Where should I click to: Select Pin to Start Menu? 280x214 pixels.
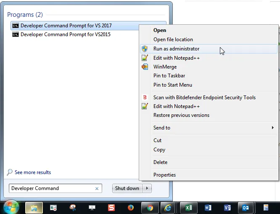click(x=209, y=85)
